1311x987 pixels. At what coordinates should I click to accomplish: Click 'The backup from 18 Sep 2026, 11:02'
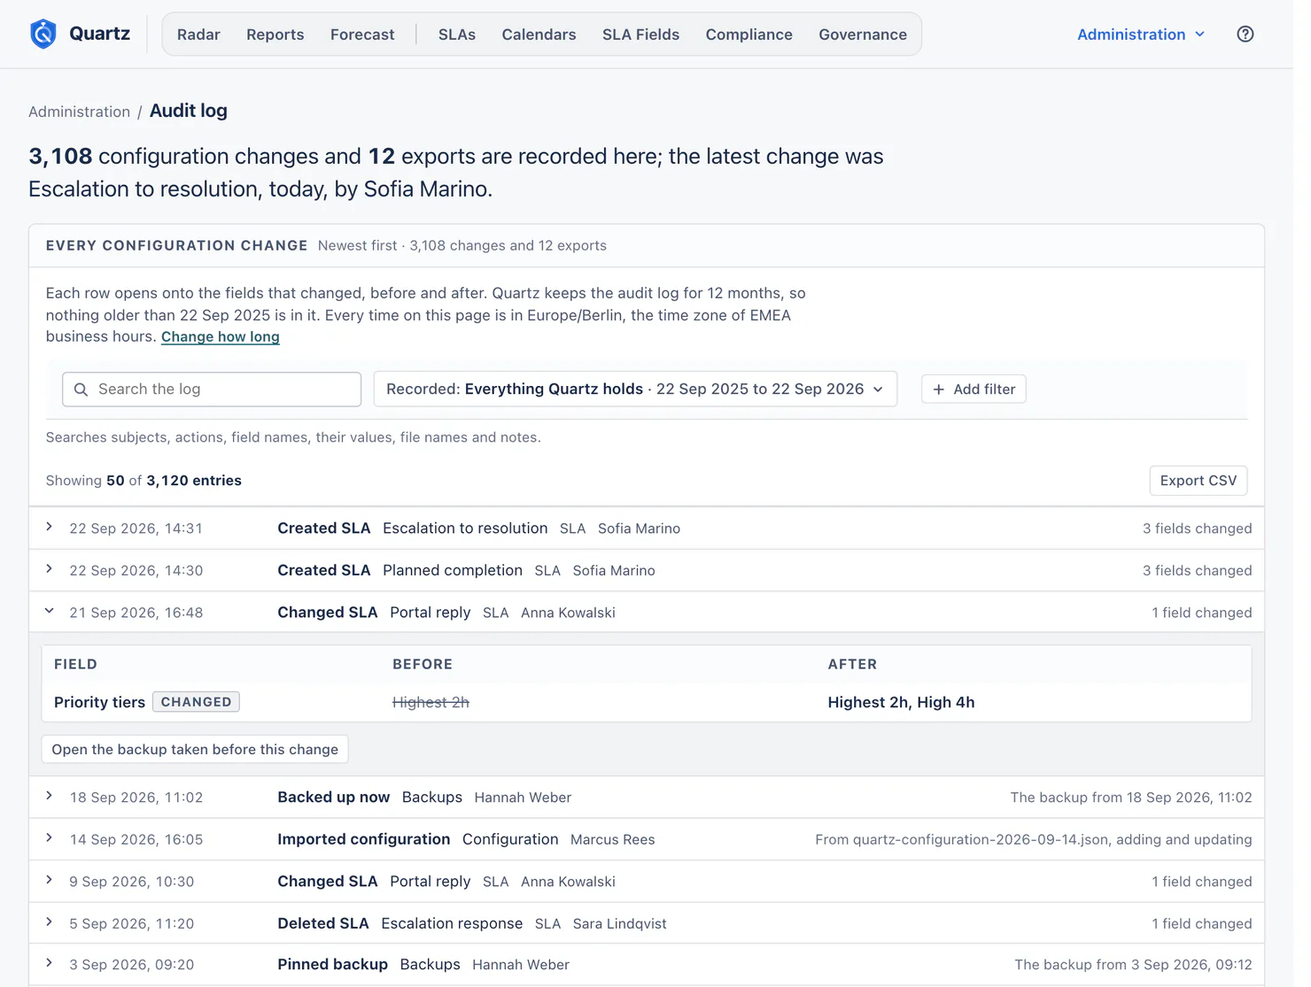click(1131, 798)
